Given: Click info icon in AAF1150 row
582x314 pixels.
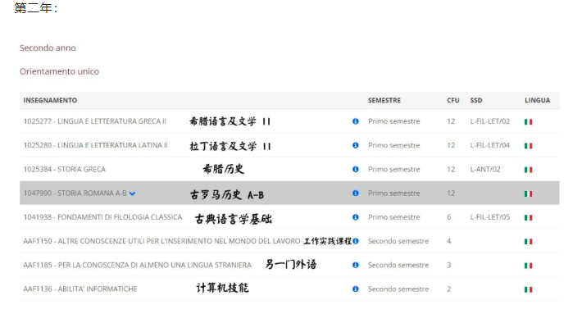Looking at the screenshot, I should [x=356, y=241].
